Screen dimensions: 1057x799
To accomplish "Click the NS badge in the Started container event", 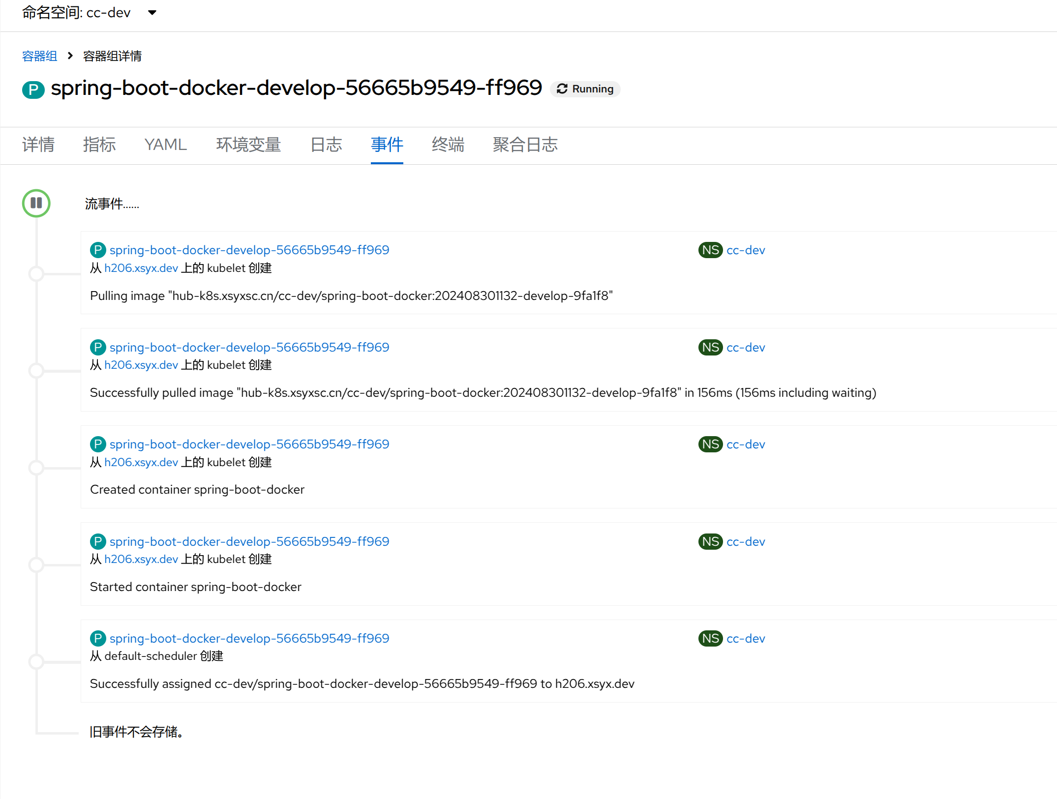I will pyautogui.click(x=710, y=542).
